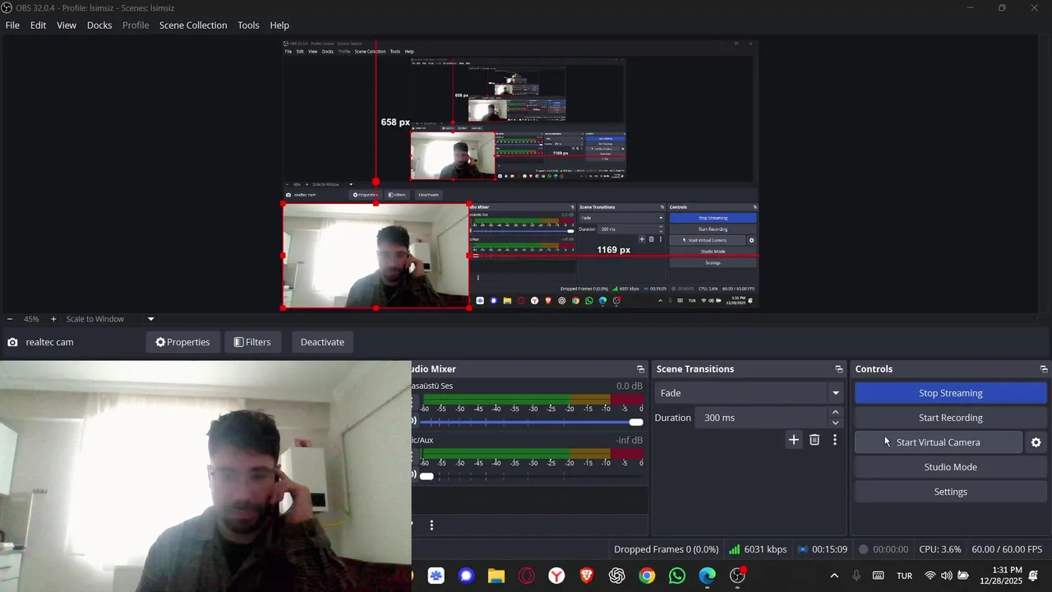Viewport: 1052px width, 592px height.
Task: Open Yandex browser from the taskbar
Action: tap(556, 576)
